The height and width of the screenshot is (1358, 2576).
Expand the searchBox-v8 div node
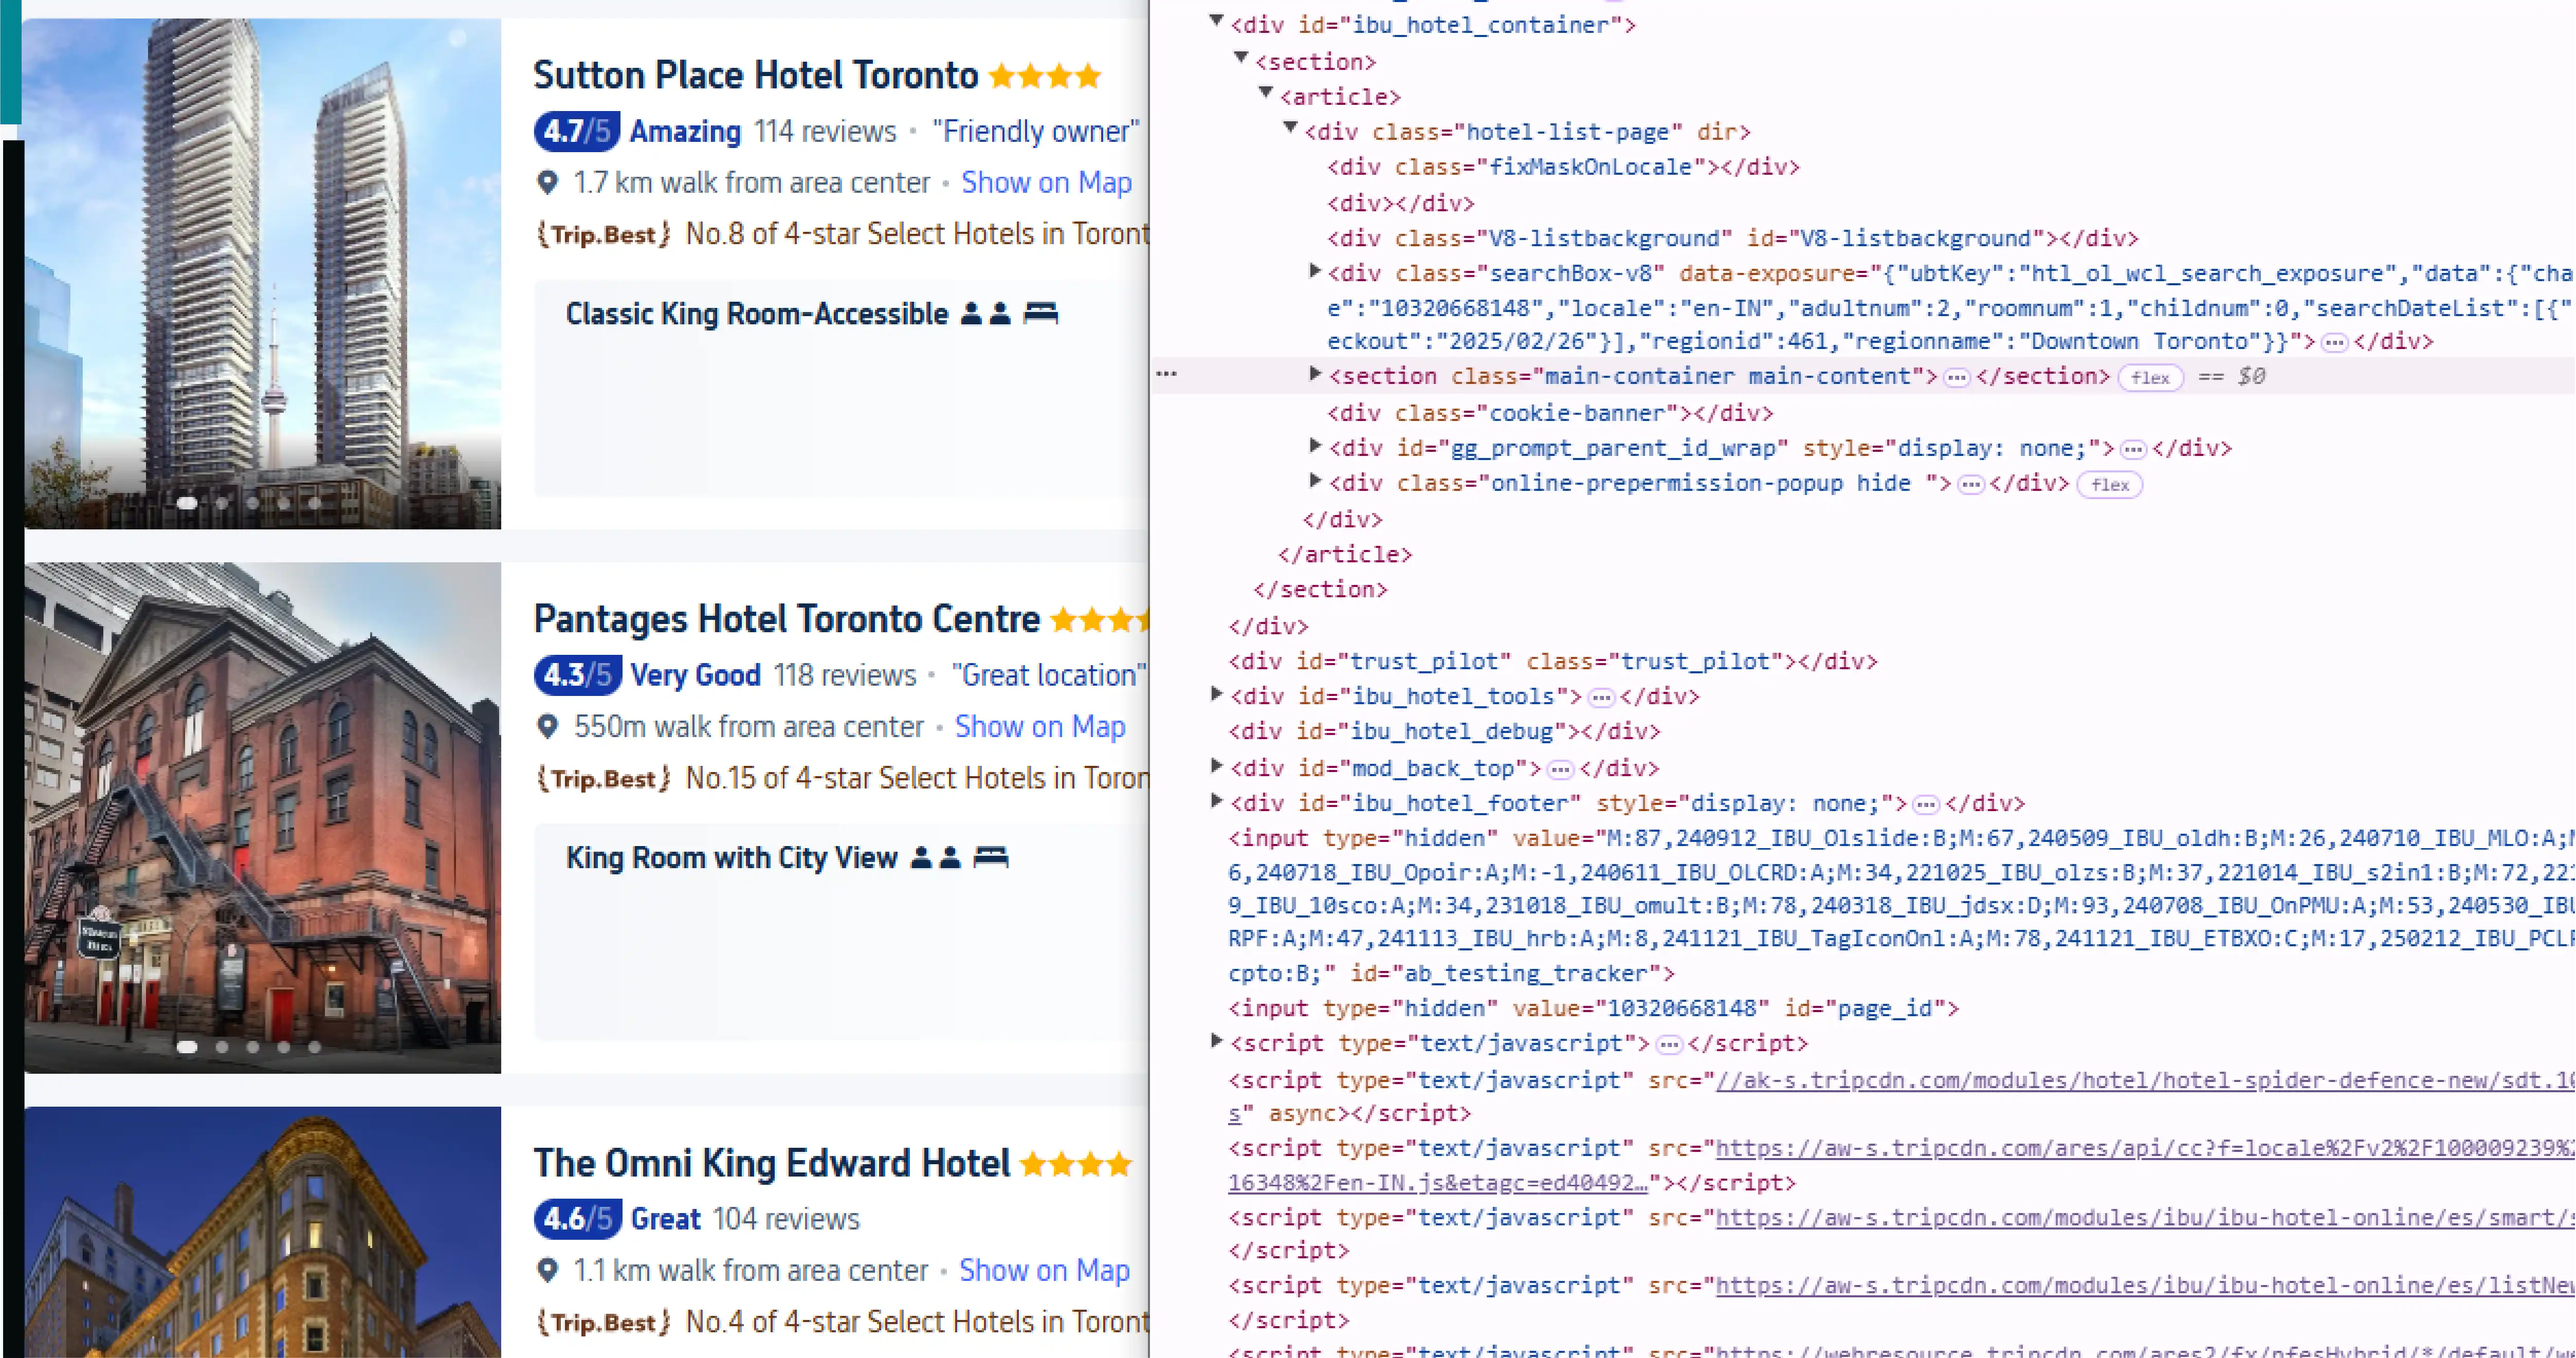pyautogui.click(x=1315, y=271)
